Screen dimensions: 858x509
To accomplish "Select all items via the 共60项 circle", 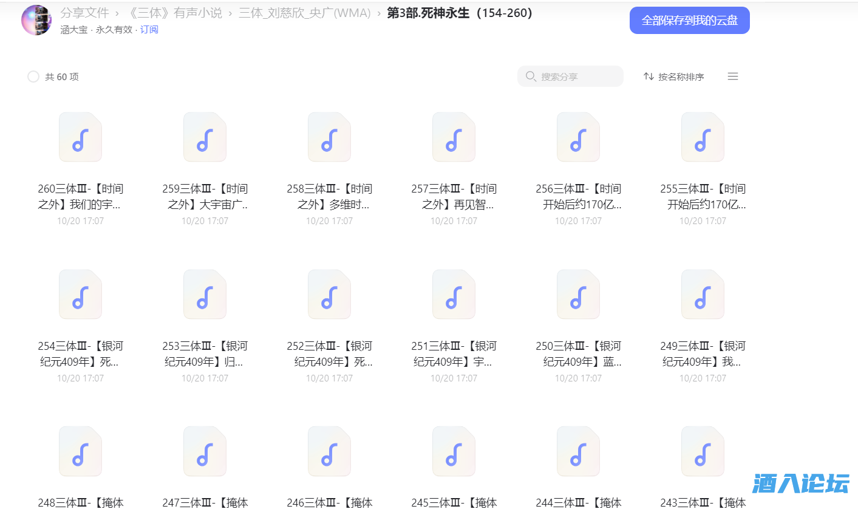I will pyautogui.click(x=33, y=77).
